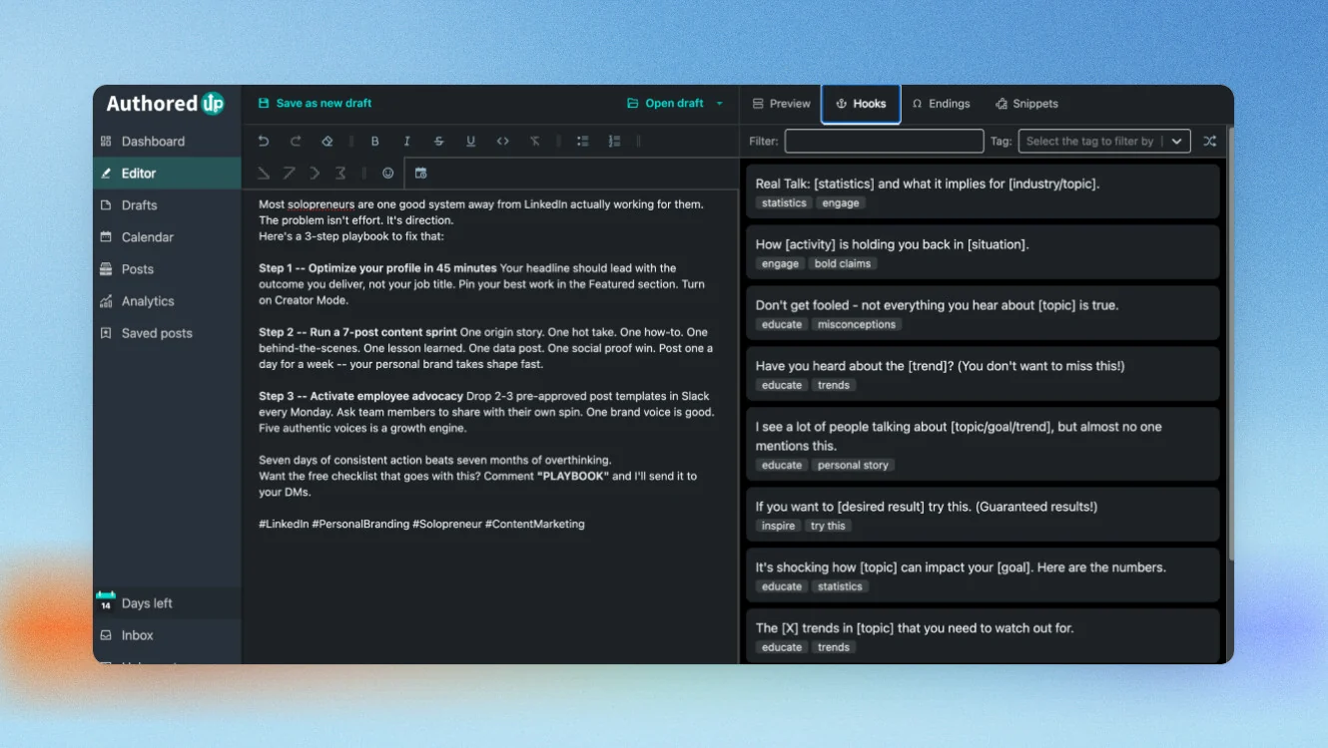Image resolution: width=1328 pixels, height=748 pixels.
Task: Click the hooks list scrollbar
Action: 1229,344
